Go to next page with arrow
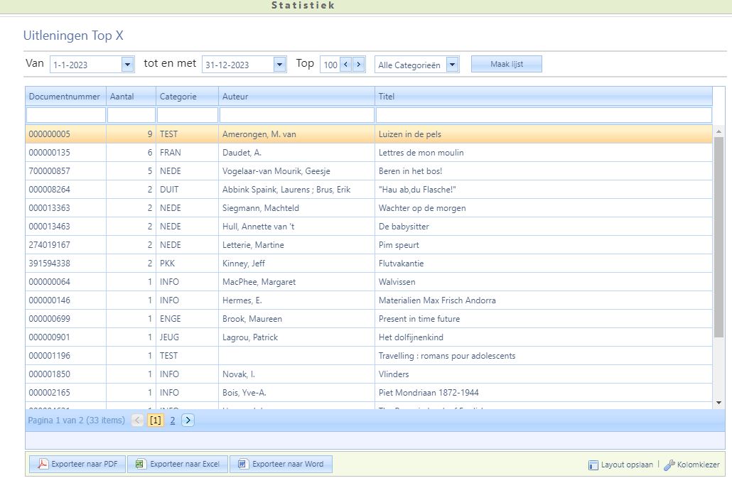The height and width of the screenshot is (483, 732). pyautogui.click(x=188, y=420)
